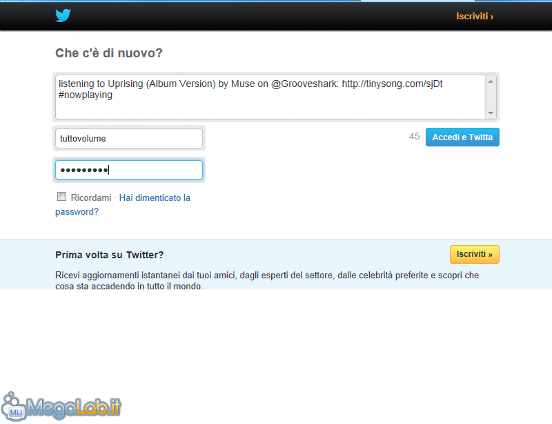Screen dimensions: 552x424
Task: Click the tweet box scrollbar track
Action: tap(491, 97)
